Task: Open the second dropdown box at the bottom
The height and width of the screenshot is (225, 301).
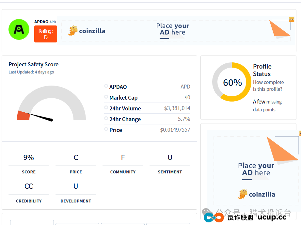Action: (x=77, y=224)
